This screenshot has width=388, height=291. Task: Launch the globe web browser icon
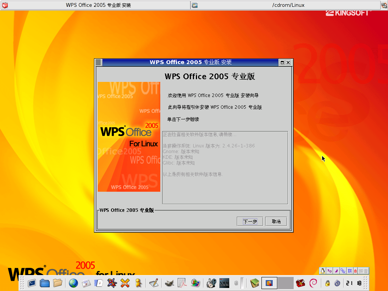point(73,283)
